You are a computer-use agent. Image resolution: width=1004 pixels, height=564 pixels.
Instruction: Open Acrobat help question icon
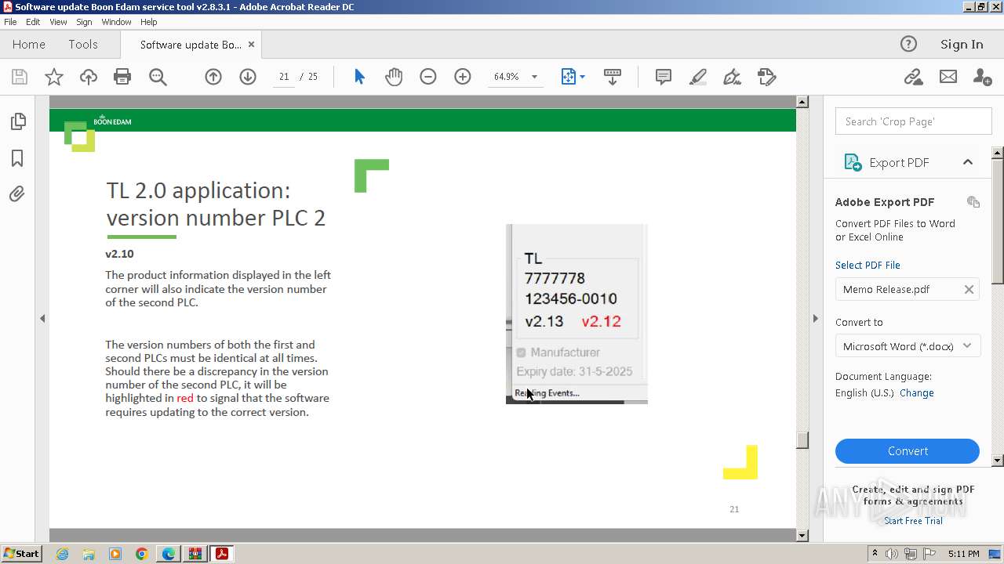pos(908,45)
